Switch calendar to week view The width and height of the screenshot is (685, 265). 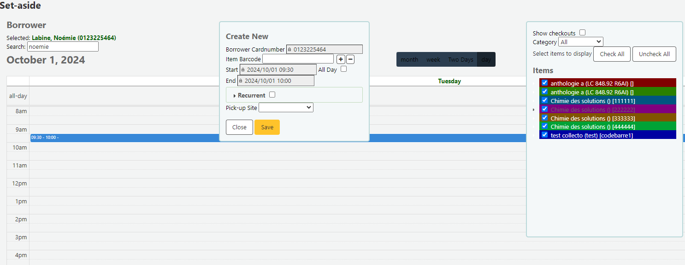point(433,59)
